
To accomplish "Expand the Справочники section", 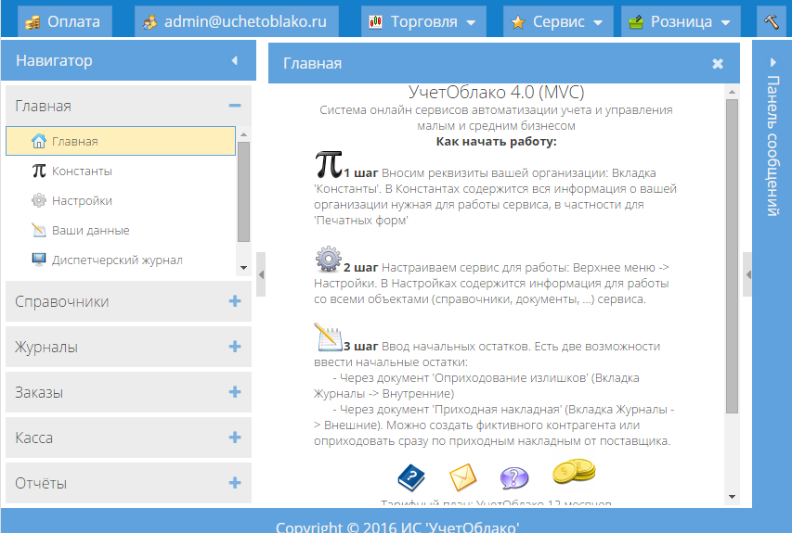I will pyautogui.click(x=234, y=301).
